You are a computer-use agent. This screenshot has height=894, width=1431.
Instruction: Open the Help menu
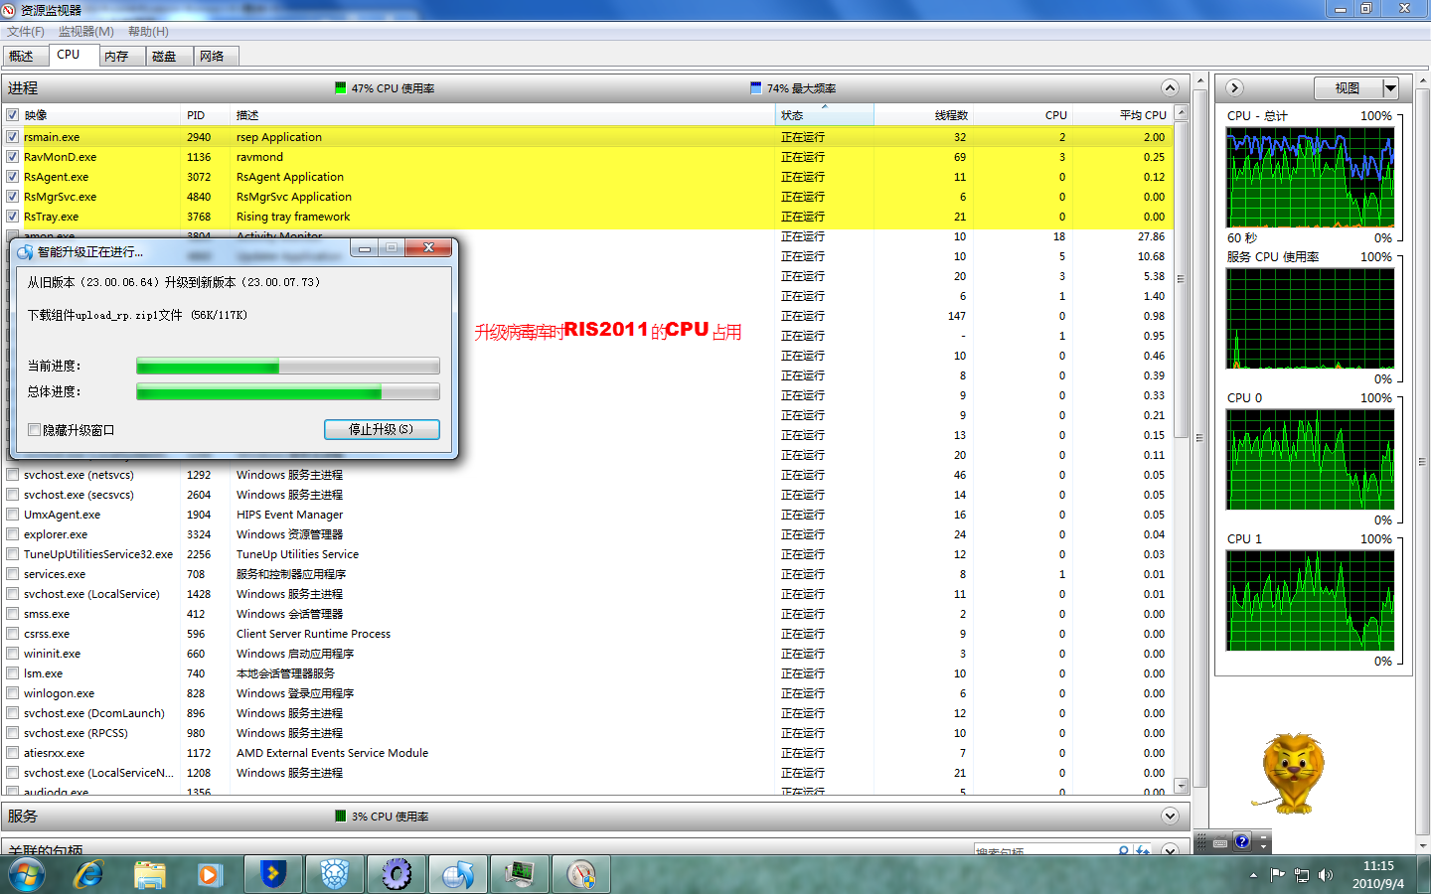click(148, 32)
